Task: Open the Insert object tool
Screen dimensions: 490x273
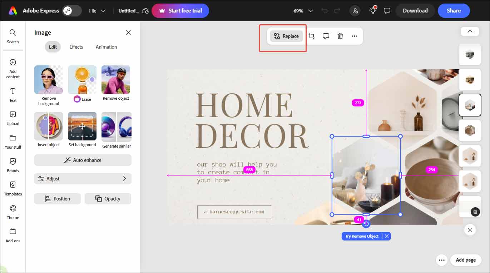Action: (x=48, y=126)
